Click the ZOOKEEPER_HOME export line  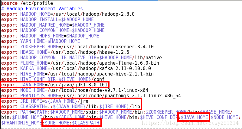(x=77, y=47)
